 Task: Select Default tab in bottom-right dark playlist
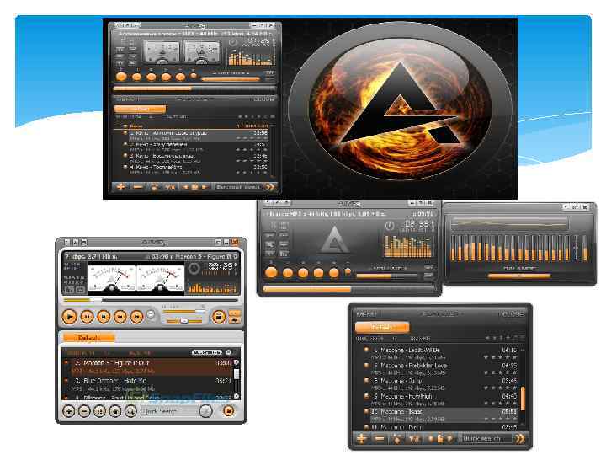pos(381,327)
